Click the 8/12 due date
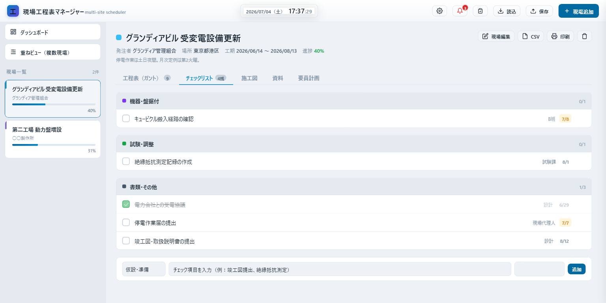This screenshot has width=606, height=303. click(564, 241)
